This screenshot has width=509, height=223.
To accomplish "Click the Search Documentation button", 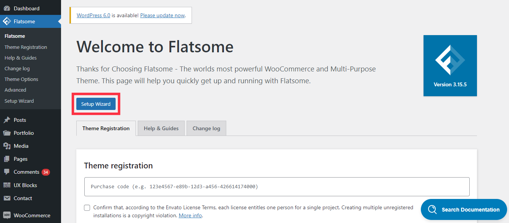I will 464,210.
